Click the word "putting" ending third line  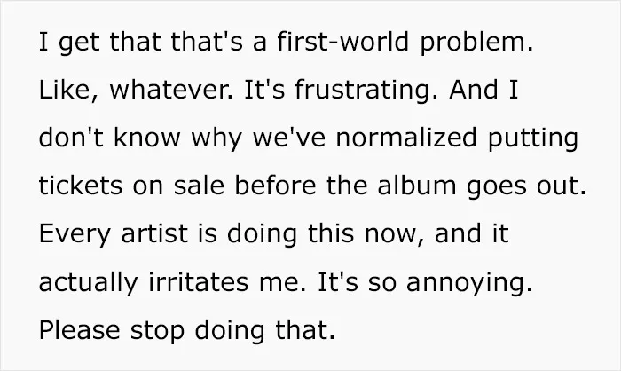click(x=533, y=139)
